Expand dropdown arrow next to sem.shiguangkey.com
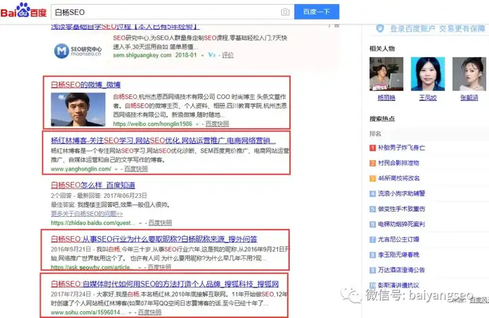Viewport: 489px width, 318px height. (202, 56)
